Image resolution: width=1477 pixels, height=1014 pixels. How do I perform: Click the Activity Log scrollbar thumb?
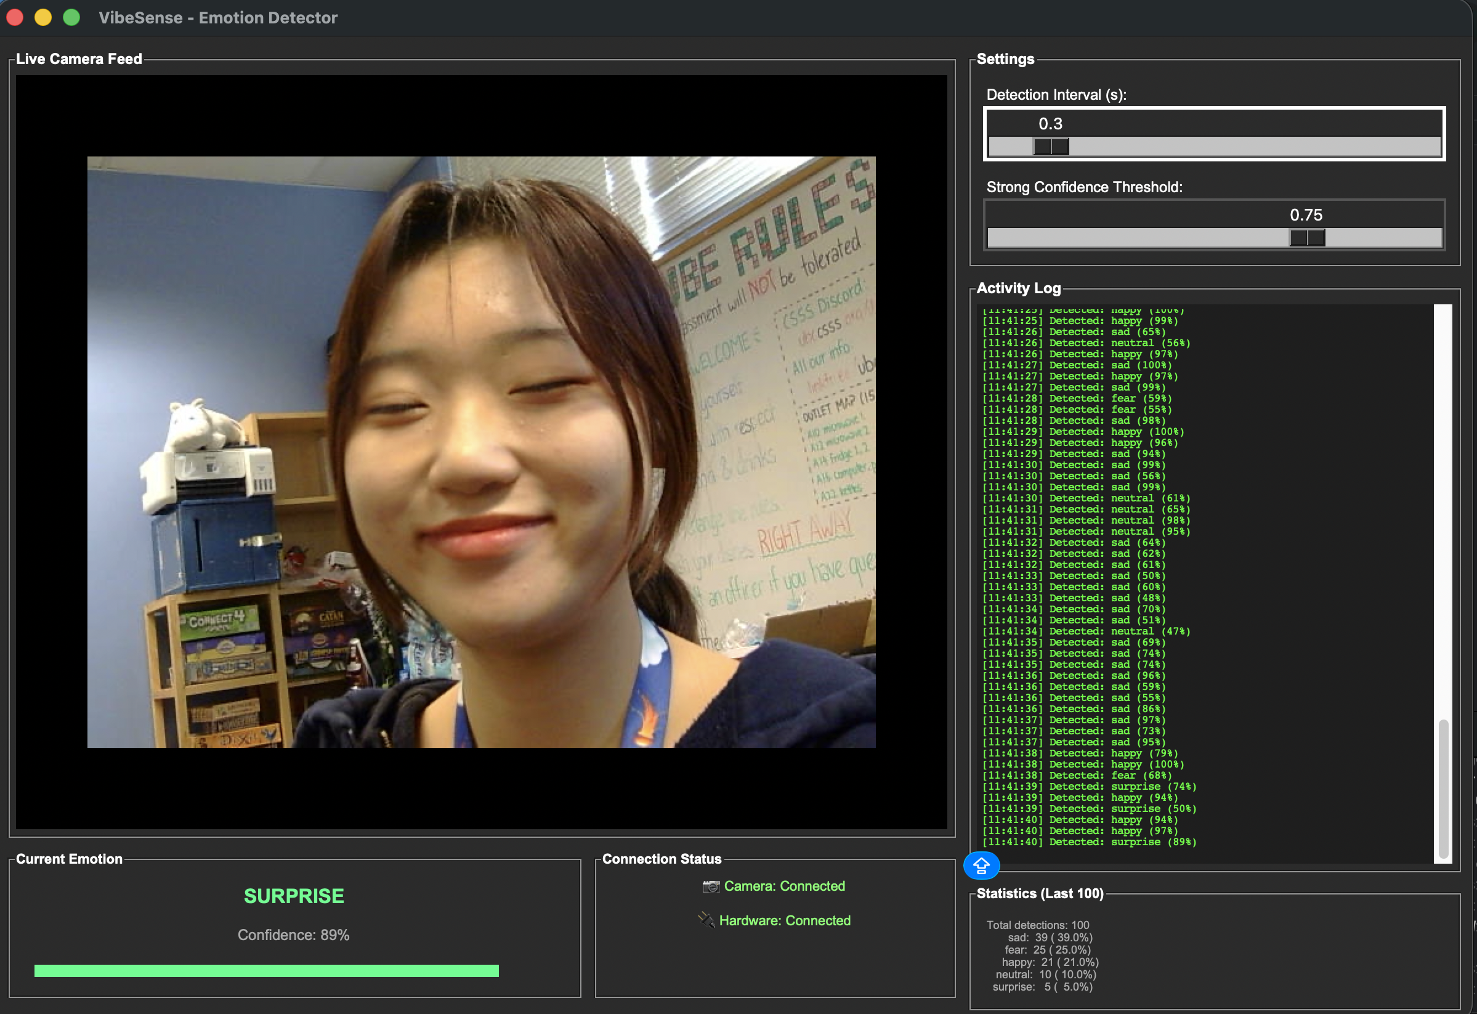coord(1443,789)
